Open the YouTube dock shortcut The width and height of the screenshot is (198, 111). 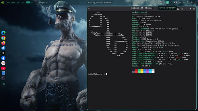pyautogui.click(x=3, y=68)
